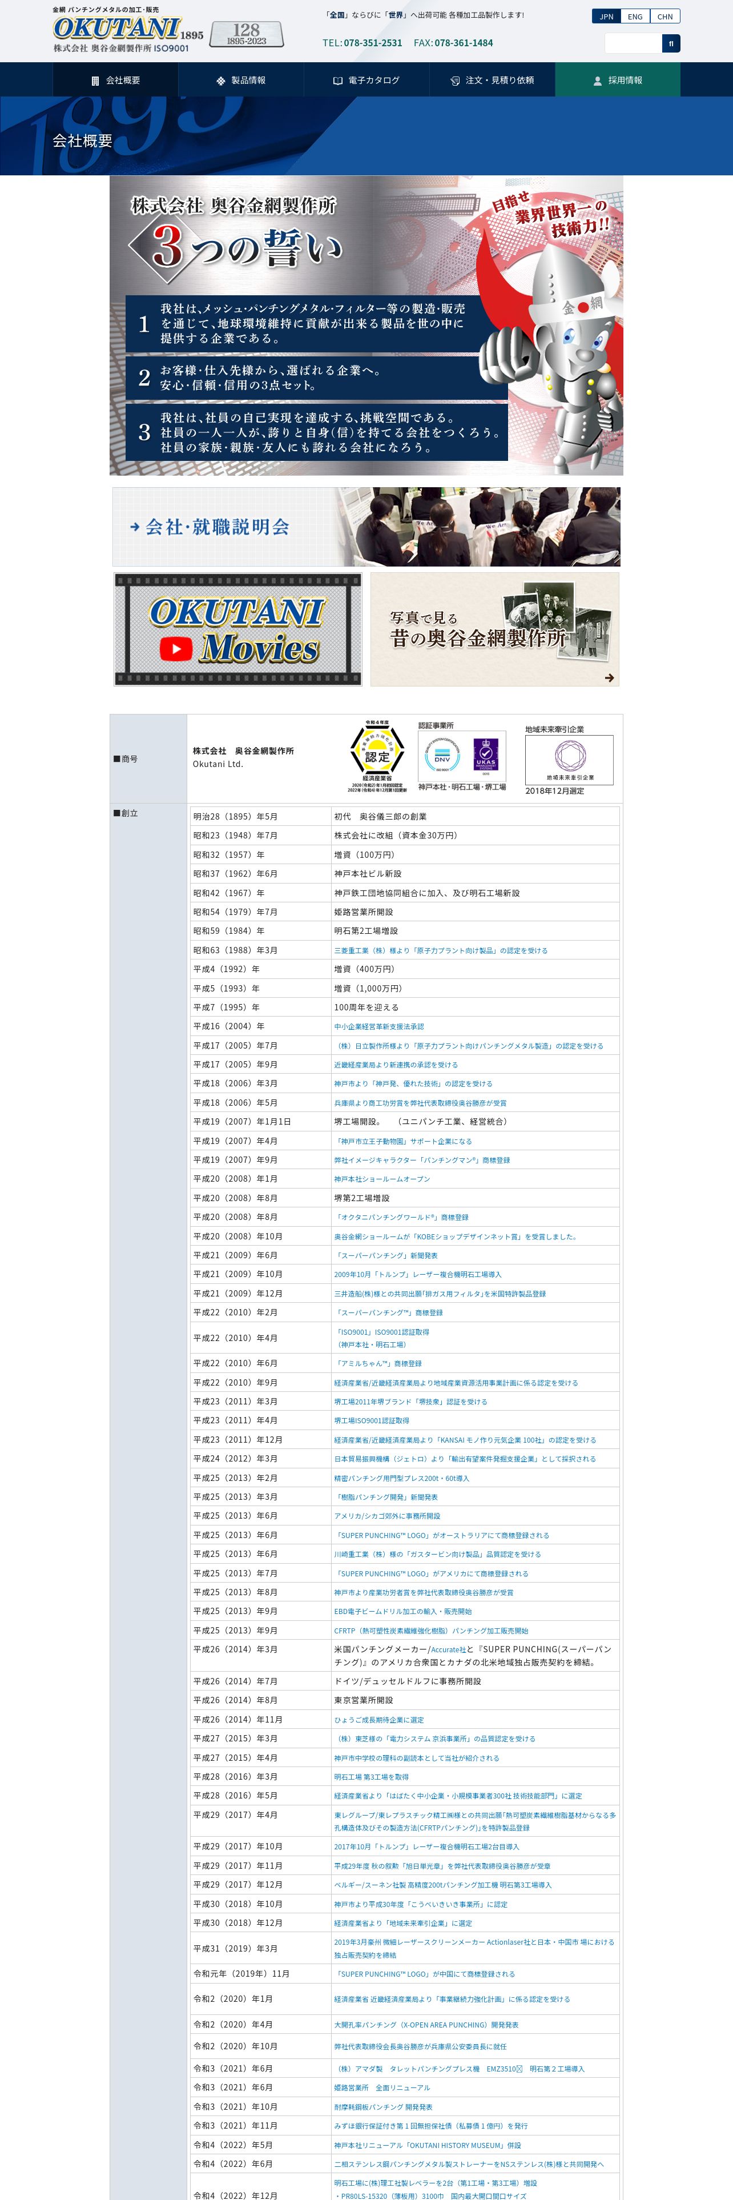Viewport: 733px width, 2200px height.
Task: Click the 注文・見積り依頼 document icon
Action: (456, 81)
